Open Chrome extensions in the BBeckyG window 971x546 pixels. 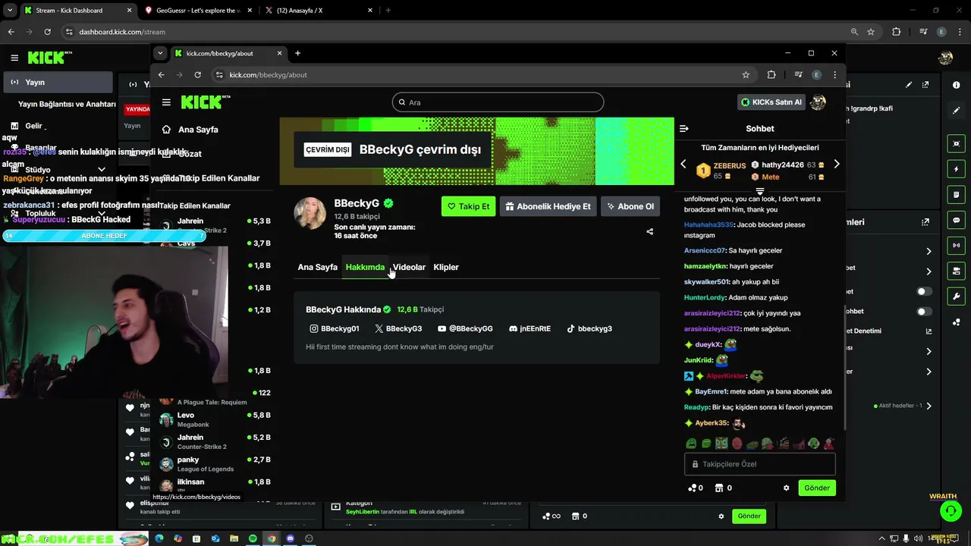point(771,74)
